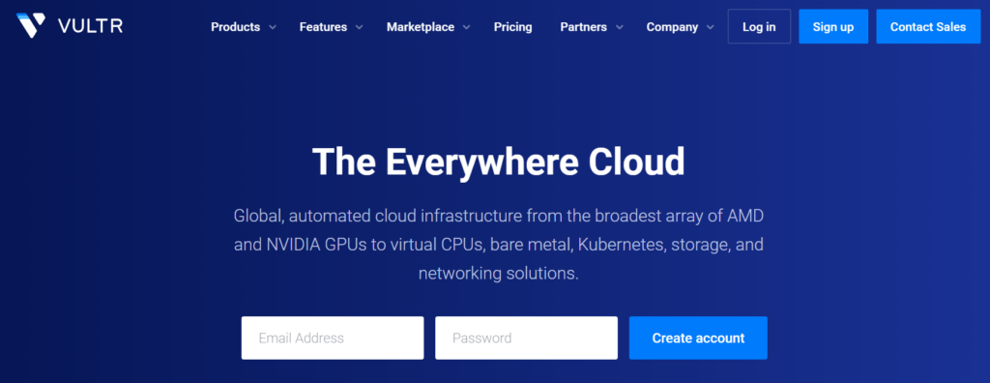Expand the Features dropdown chevron

coord(359,27)
